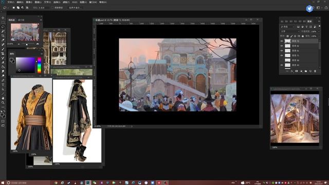Click Subtract from selection icon in options bar
The image size is (329, 185).
23,8
